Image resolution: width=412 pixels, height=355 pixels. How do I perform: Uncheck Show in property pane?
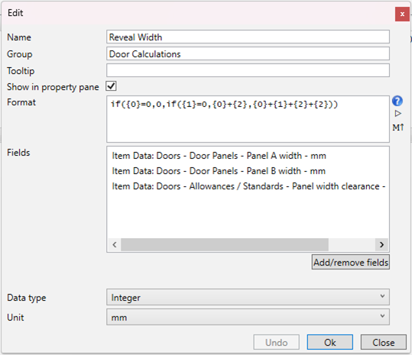click(x=111, y=86)
